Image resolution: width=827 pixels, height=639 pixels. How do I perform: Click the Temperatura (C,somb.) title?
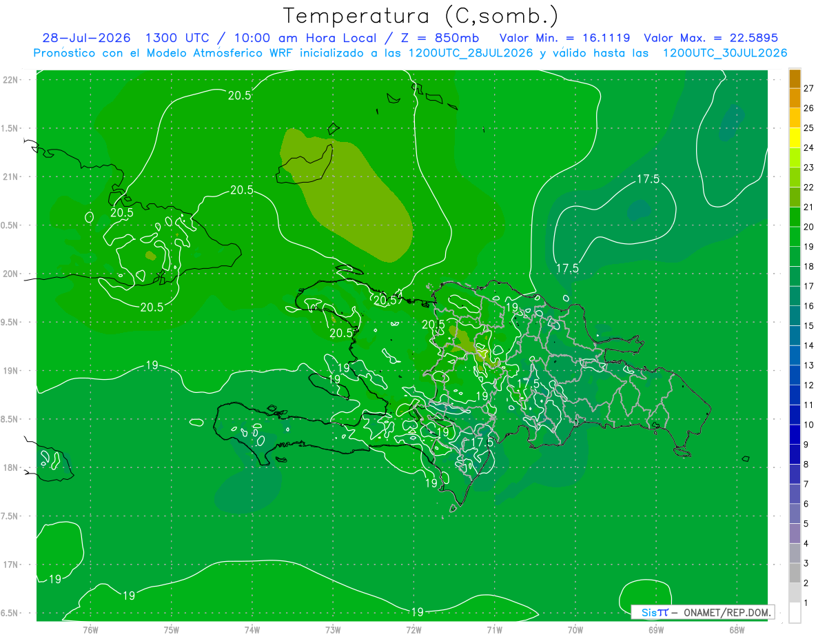coord(420,16)
